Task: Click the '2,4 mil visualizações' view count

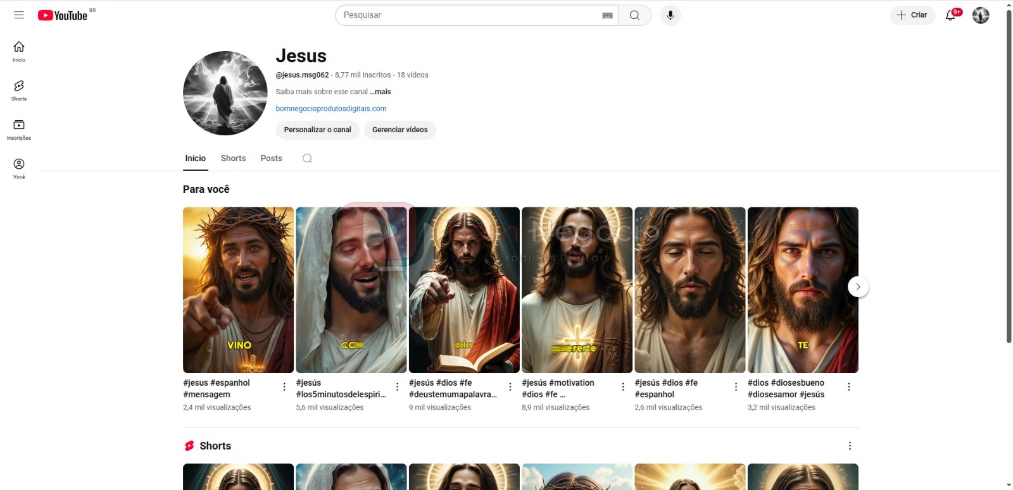Action: point(217,408)
